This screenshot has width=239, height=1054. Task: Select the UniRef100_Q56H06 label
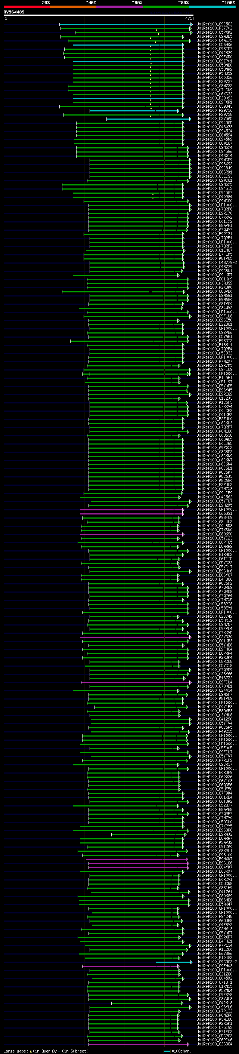coord(214,44)
